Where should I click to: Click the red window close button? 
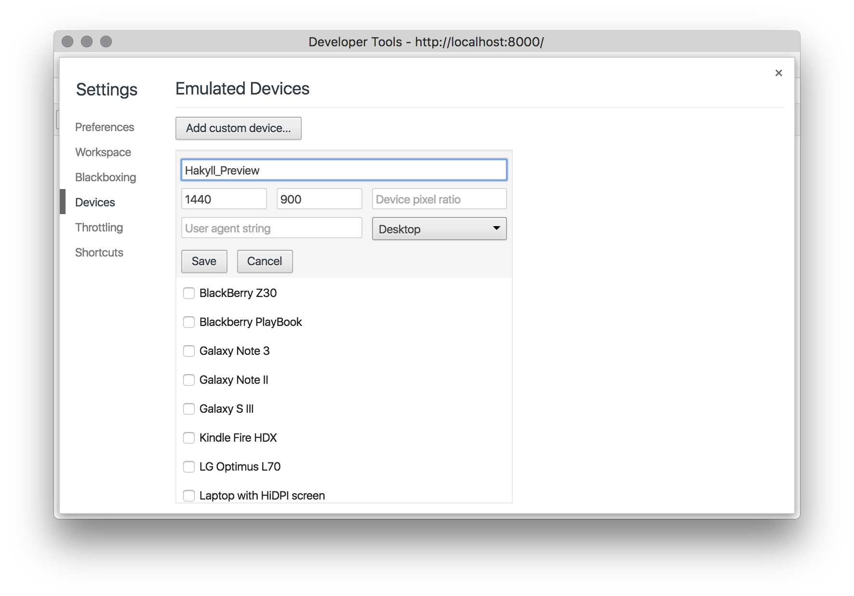(x=67, y=41)
